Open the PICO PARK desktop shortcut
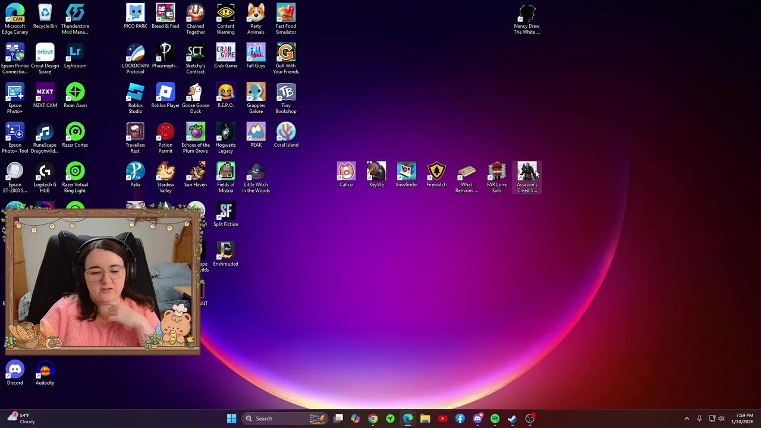Viewport: 761px width, 428px height. pos(136,16)
